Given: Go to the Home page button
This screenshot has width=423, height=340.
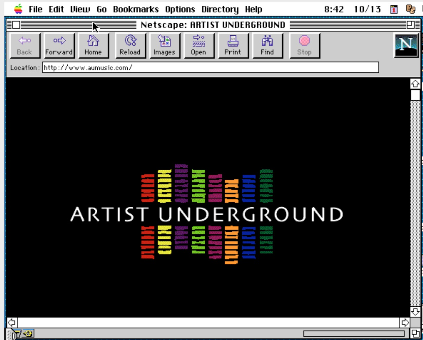Looking at the screenshot, I should pyautogui.click(x=93, y=46).
